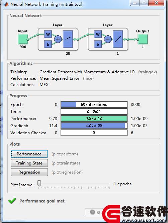Click the '900' input size label
The height and width of the screenshot is (223, 168).
[x=23, y=47]
